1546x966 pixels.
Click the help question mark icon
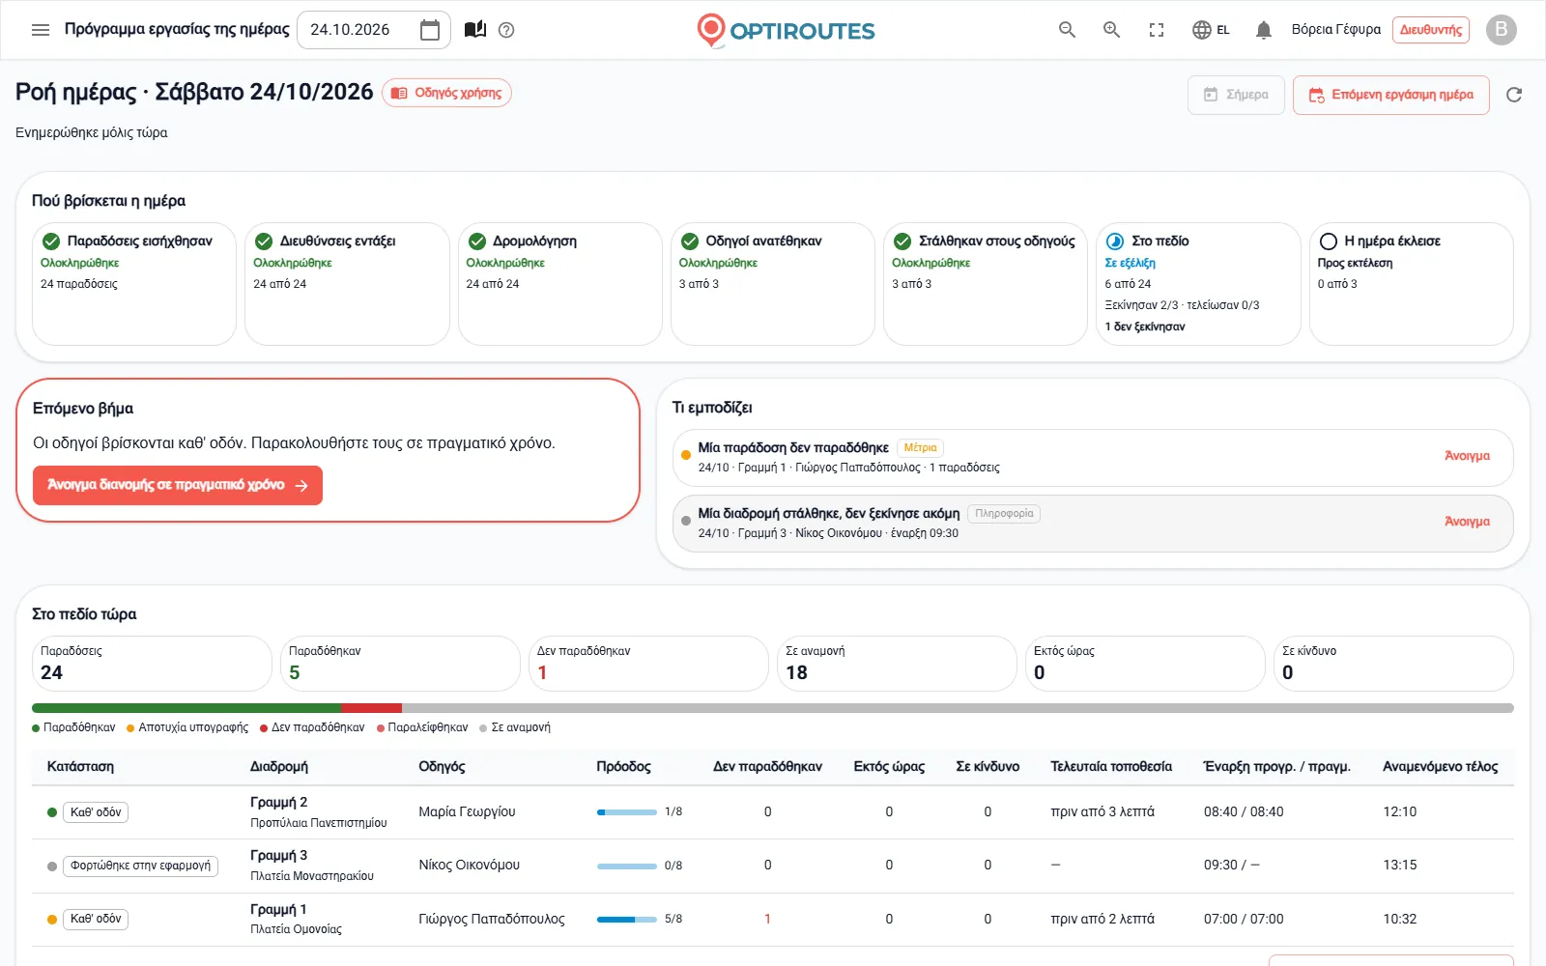(506, 30)
